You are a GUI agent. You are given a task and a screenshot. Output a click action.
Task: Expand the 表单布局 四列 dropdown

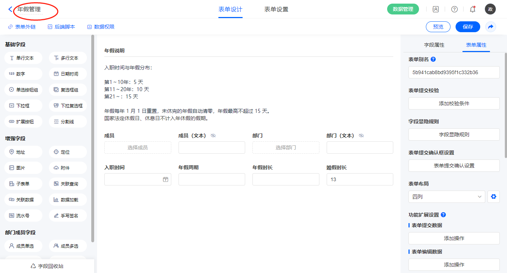tap(447, 197)
